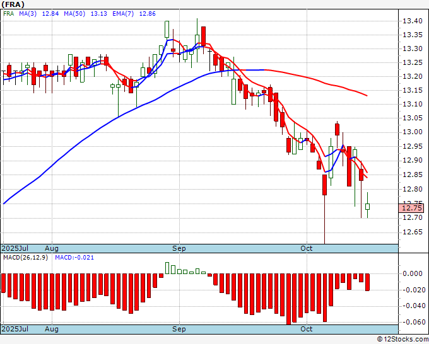The width and height of the screenshot is (429, 344).
Task: Click the MACD:-0.021 value readout
Action: tap(74, 258)
